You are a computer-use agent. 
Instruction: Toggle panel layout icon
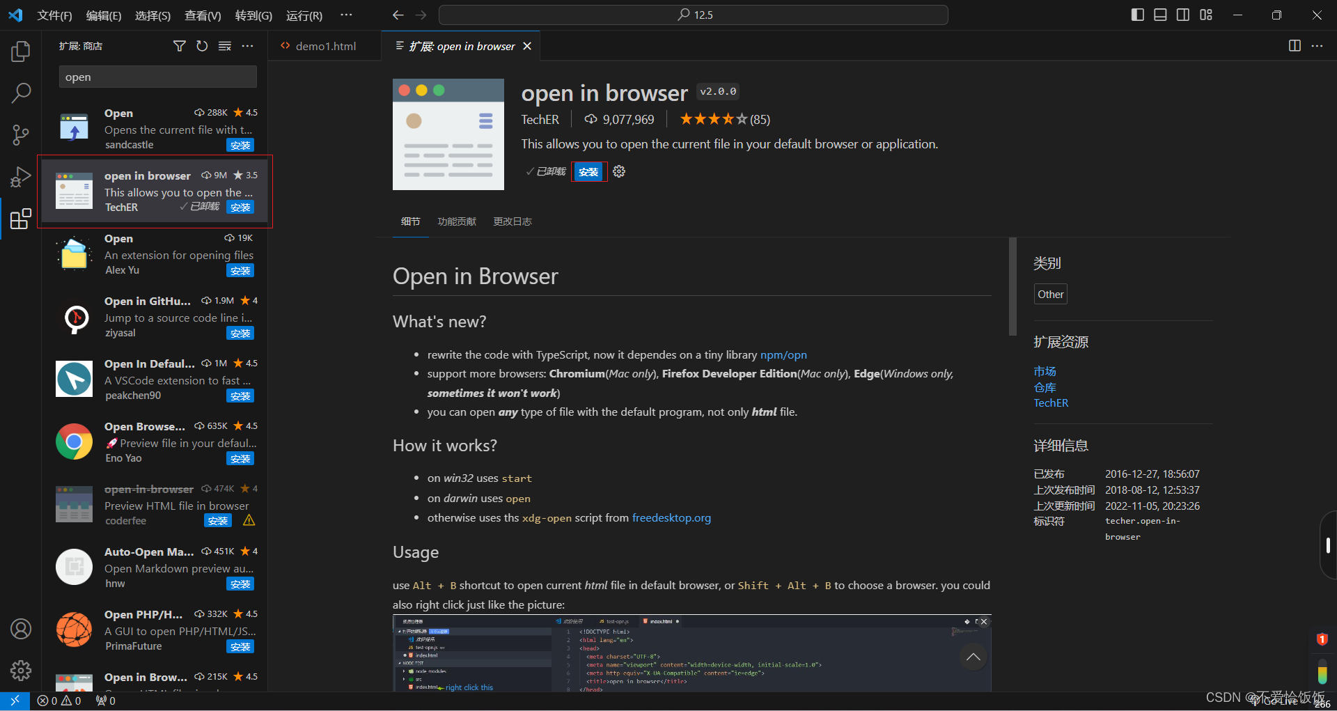(1160, 15)
